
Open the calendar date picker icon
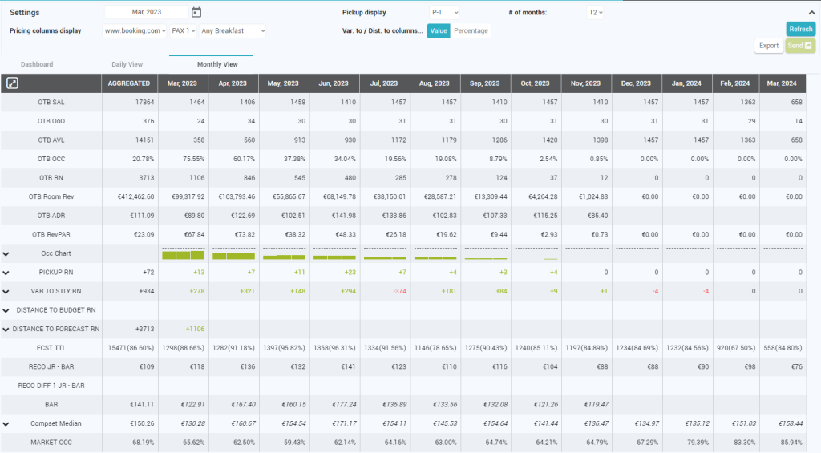pos(196,12)
